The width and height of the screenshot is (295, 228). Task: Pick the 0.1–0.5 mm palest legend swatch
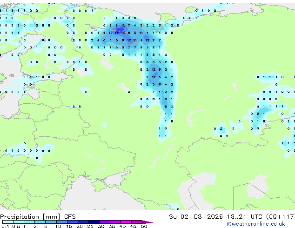[8, 222]
